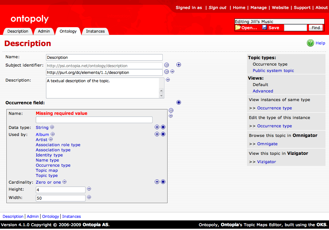The image size is (329, 230).
Task: Click Sign out in the top navigation
Action: 217,8
